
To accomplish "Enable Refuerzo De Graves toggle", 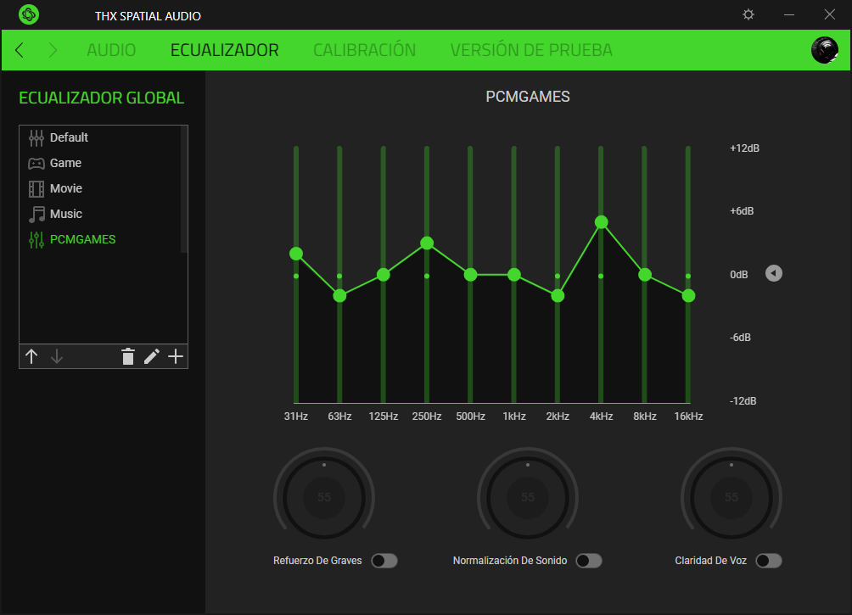I will pos(384,561).
